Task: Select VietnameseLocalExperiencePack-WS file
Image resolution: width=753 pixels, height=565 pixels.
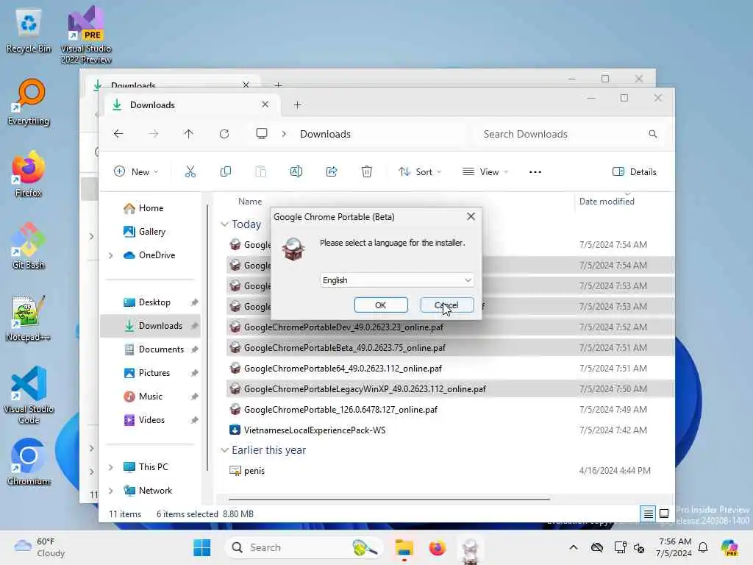Action: click(x=449, y=430)
